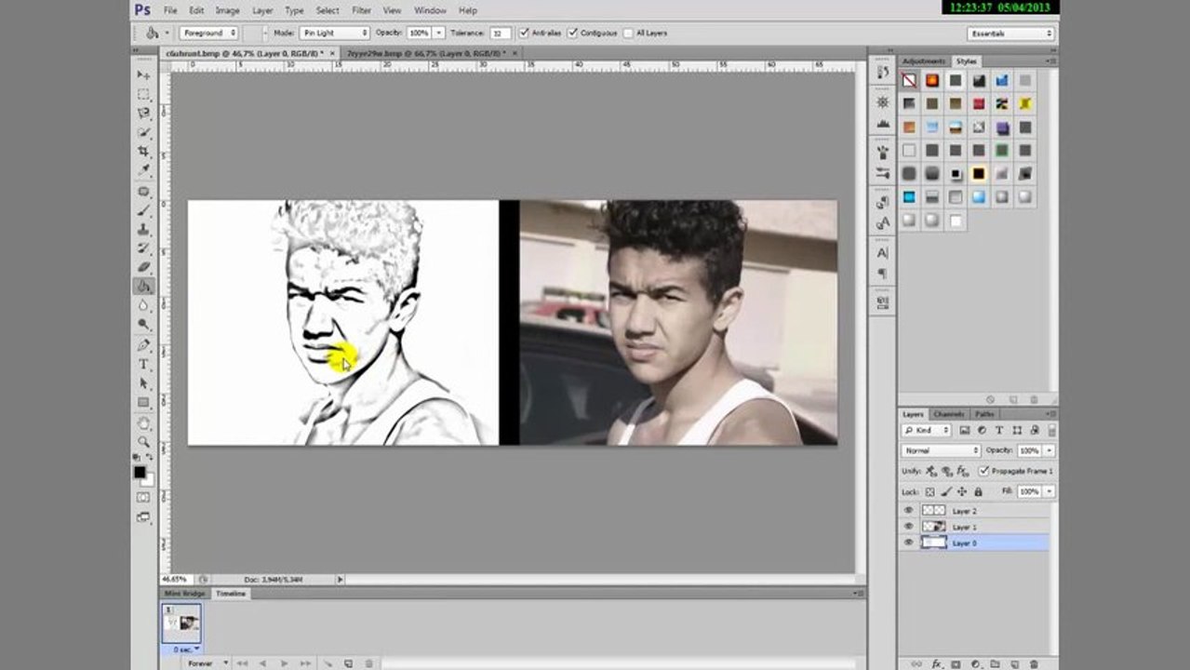Select the History Brush tool
Screen dimensions: 1190x670
click(x=143, y=248)
